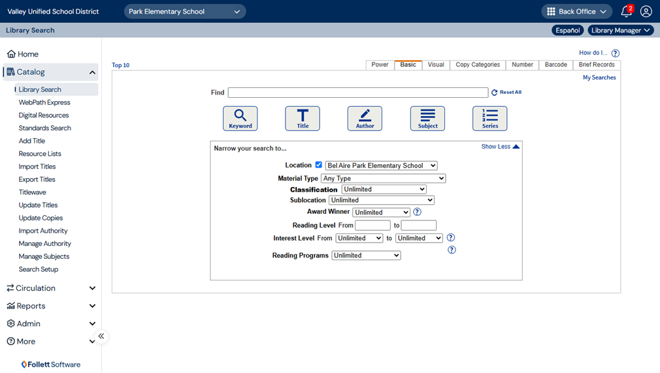Screen dimensions: 660x373
Task: Open the Material Type dropdown
Action: (x=383, y=178)
